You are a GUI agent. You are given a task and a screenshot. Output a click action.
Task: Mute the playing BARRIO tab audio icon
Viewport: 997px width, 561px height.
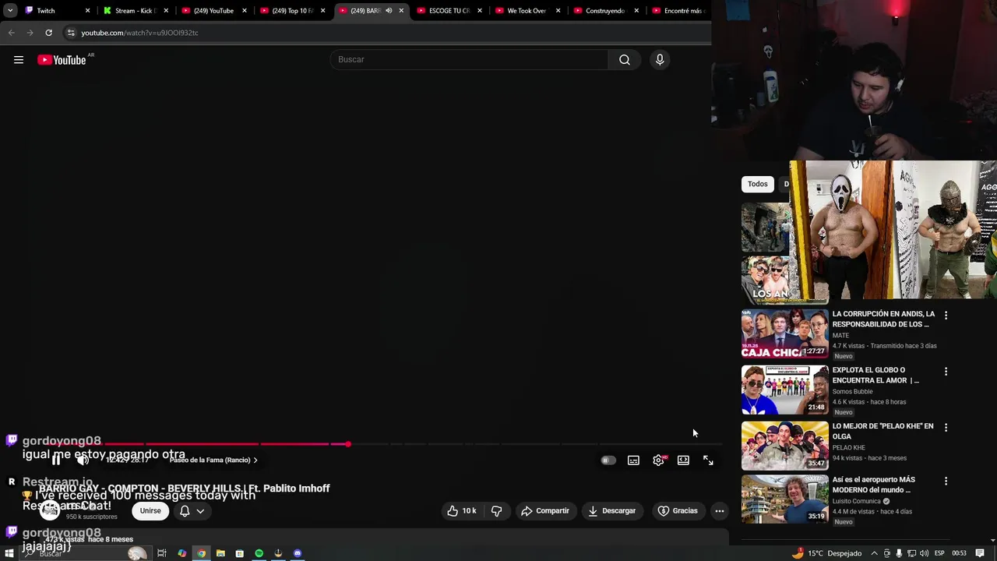(389, 11)
